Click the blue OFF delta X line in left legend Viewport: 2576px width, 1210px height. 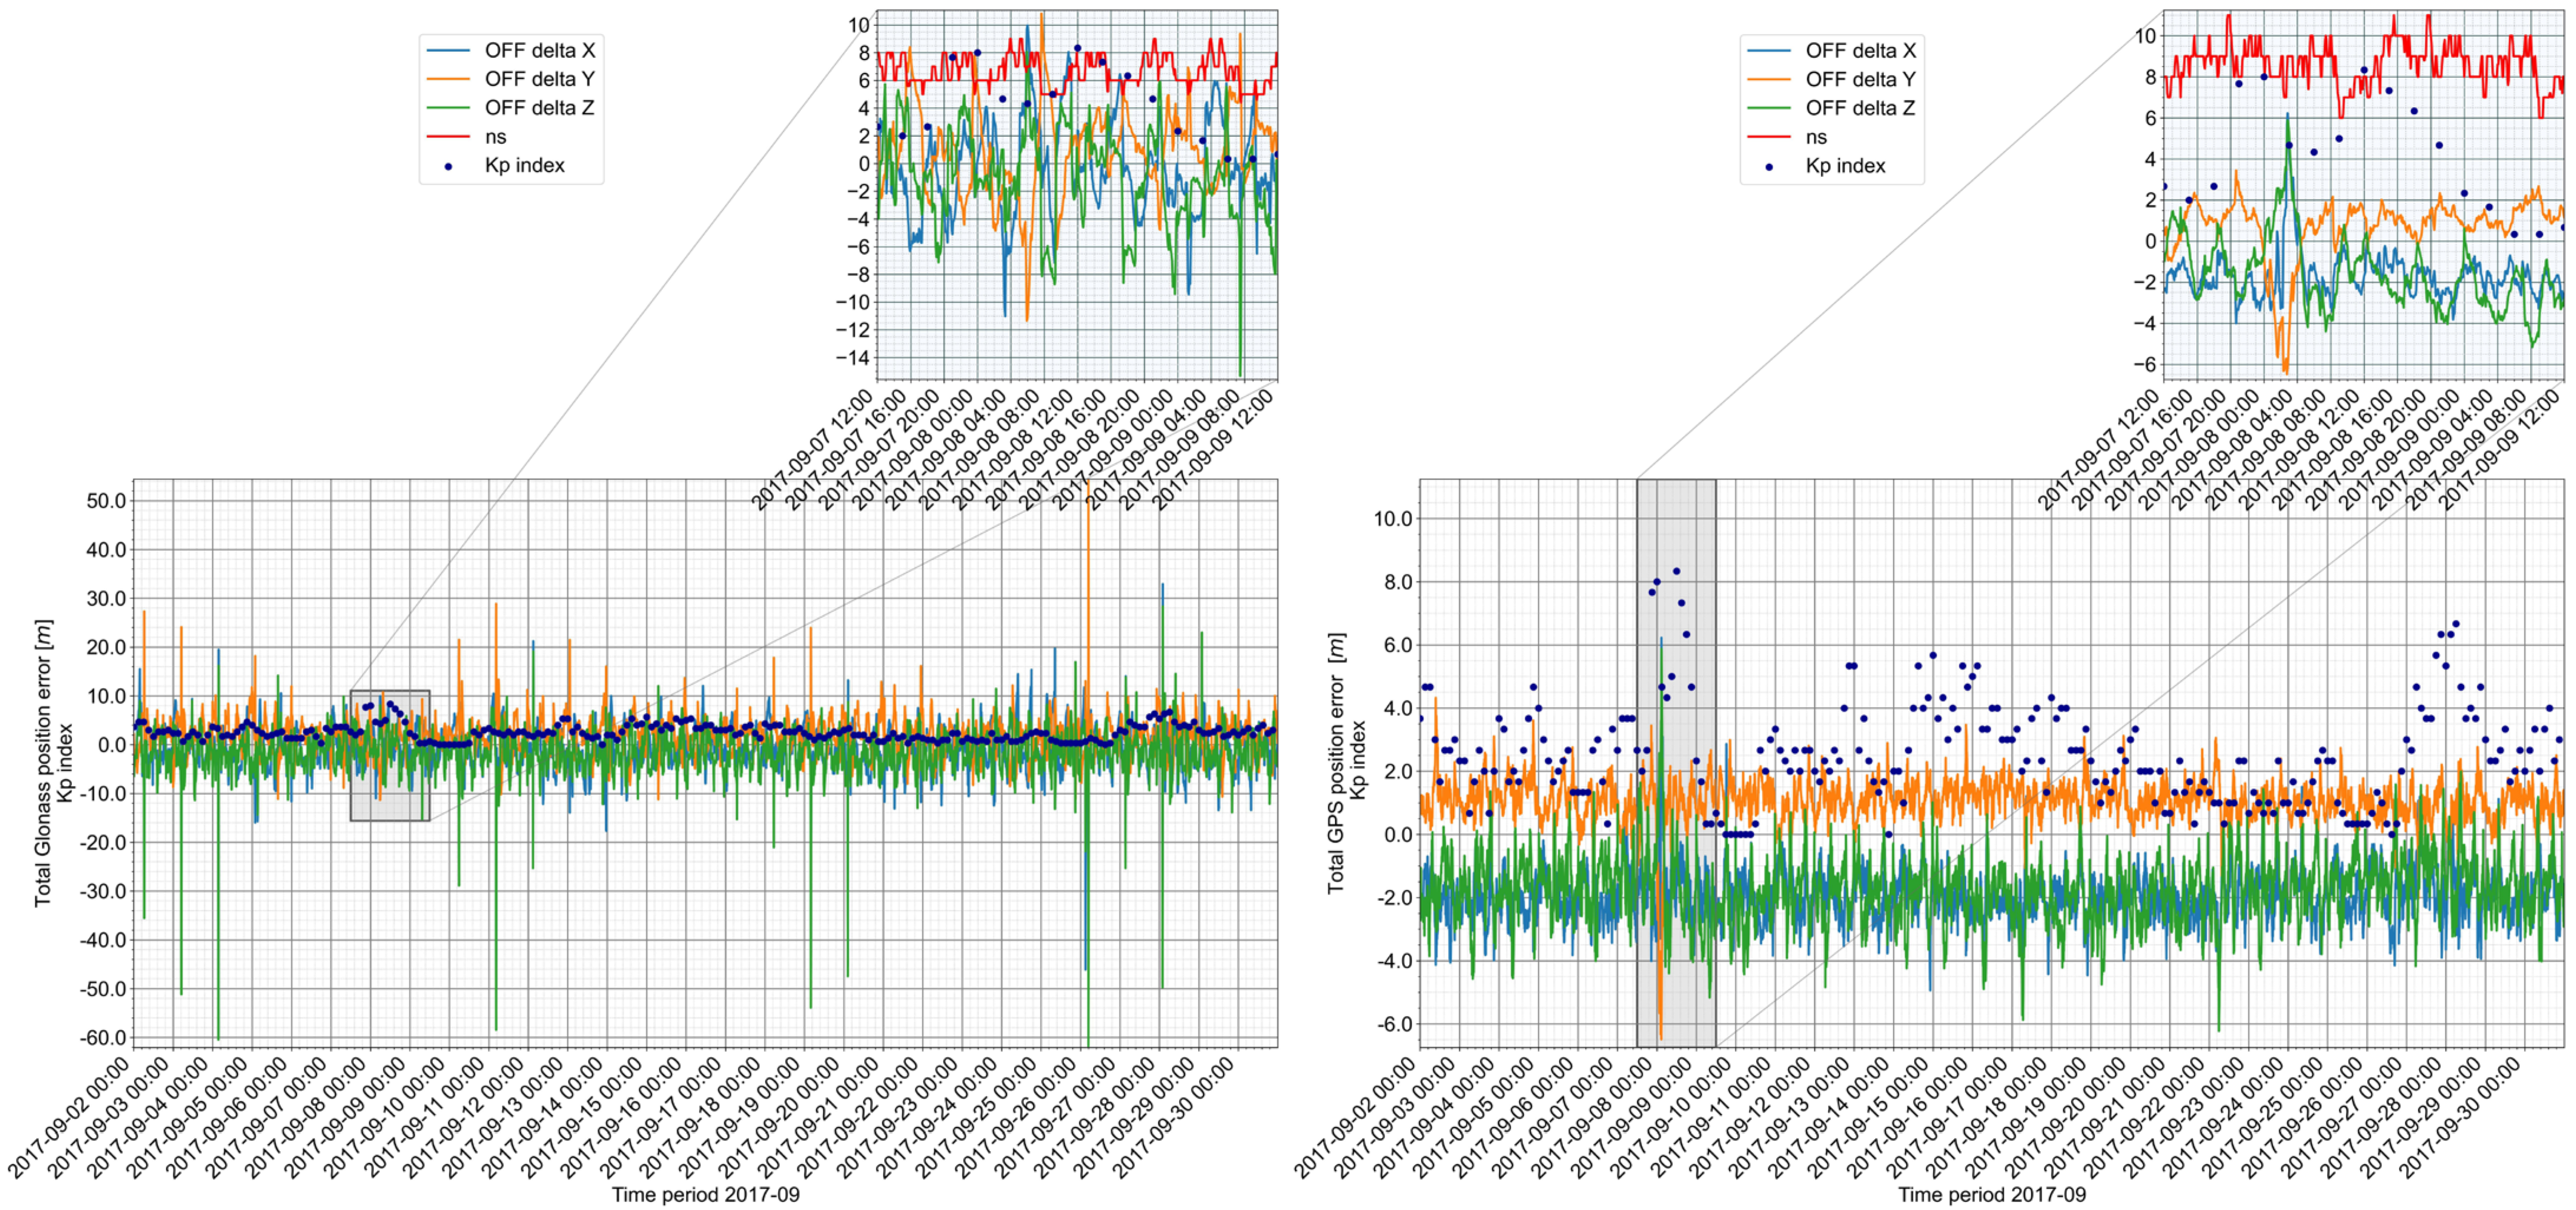448,50
